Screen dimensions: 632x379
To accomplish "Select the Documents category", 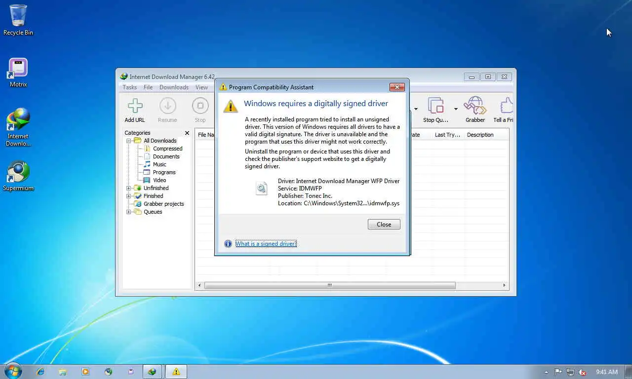I will point(166,156).
